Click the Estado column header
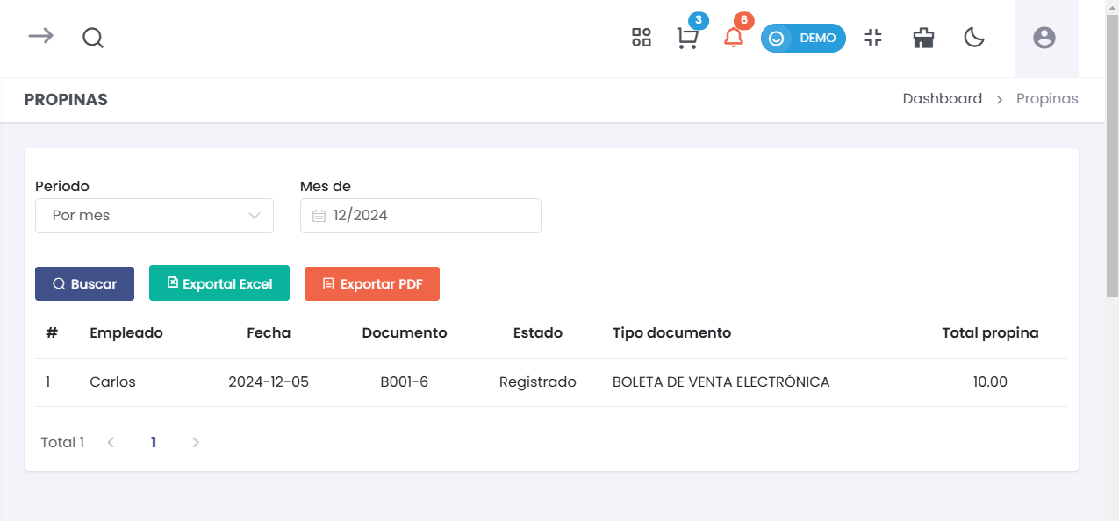 pyautogui.click(x=538, y=333)
